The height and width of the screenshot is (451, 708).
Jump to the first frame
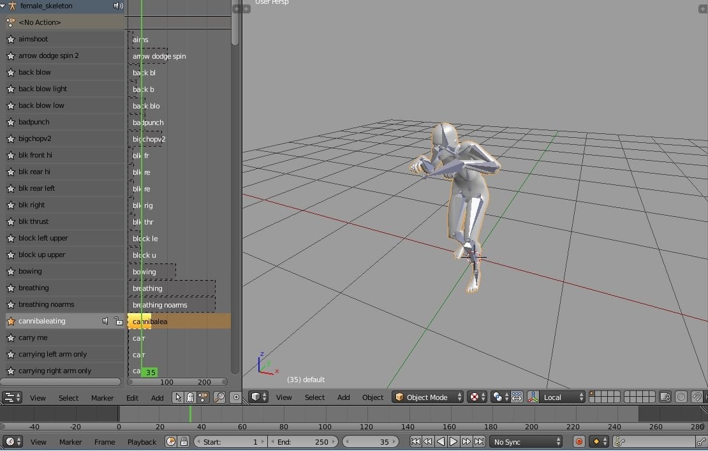pos(415,441)
